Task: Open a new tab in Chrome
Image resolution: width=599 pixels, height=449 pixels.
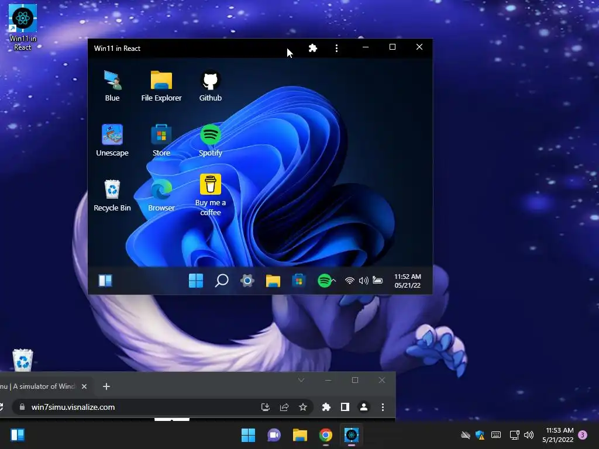Action: click(106, 386)
